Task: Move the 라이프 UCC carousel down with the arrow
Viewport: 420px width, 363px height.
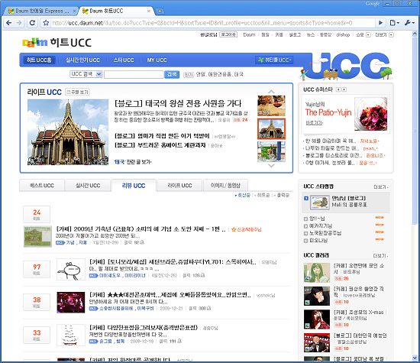Action: 271,166
